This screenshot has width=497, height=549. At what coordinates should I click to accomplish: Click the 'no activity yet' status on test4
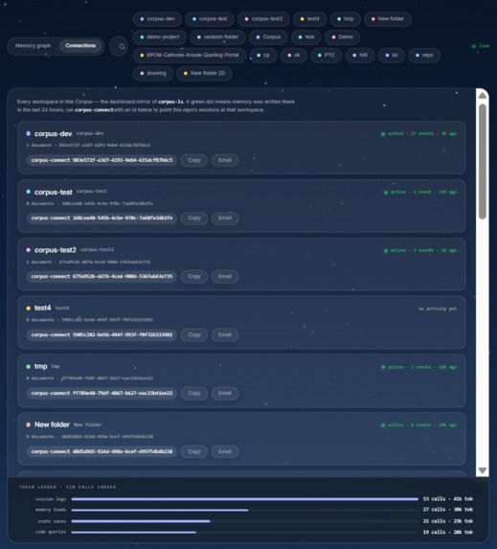click(438, 309)
